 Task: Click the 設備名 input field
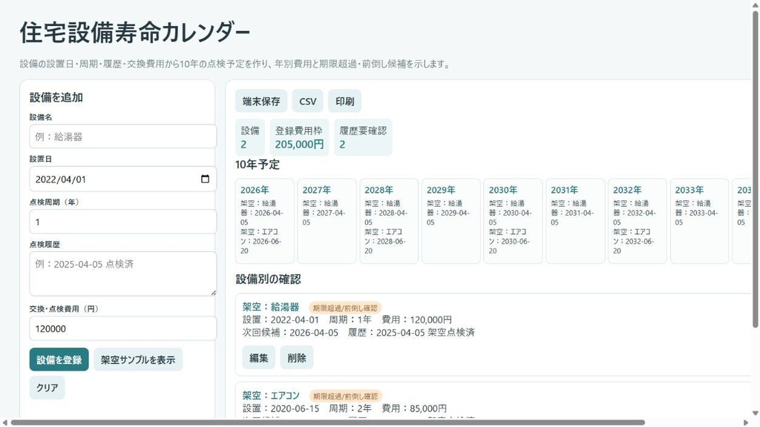click(123, 136)
